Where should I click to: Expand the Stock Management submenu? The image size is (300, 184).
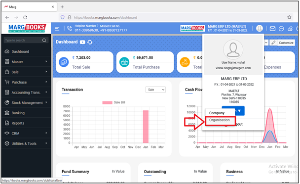[x=26, y=103]
